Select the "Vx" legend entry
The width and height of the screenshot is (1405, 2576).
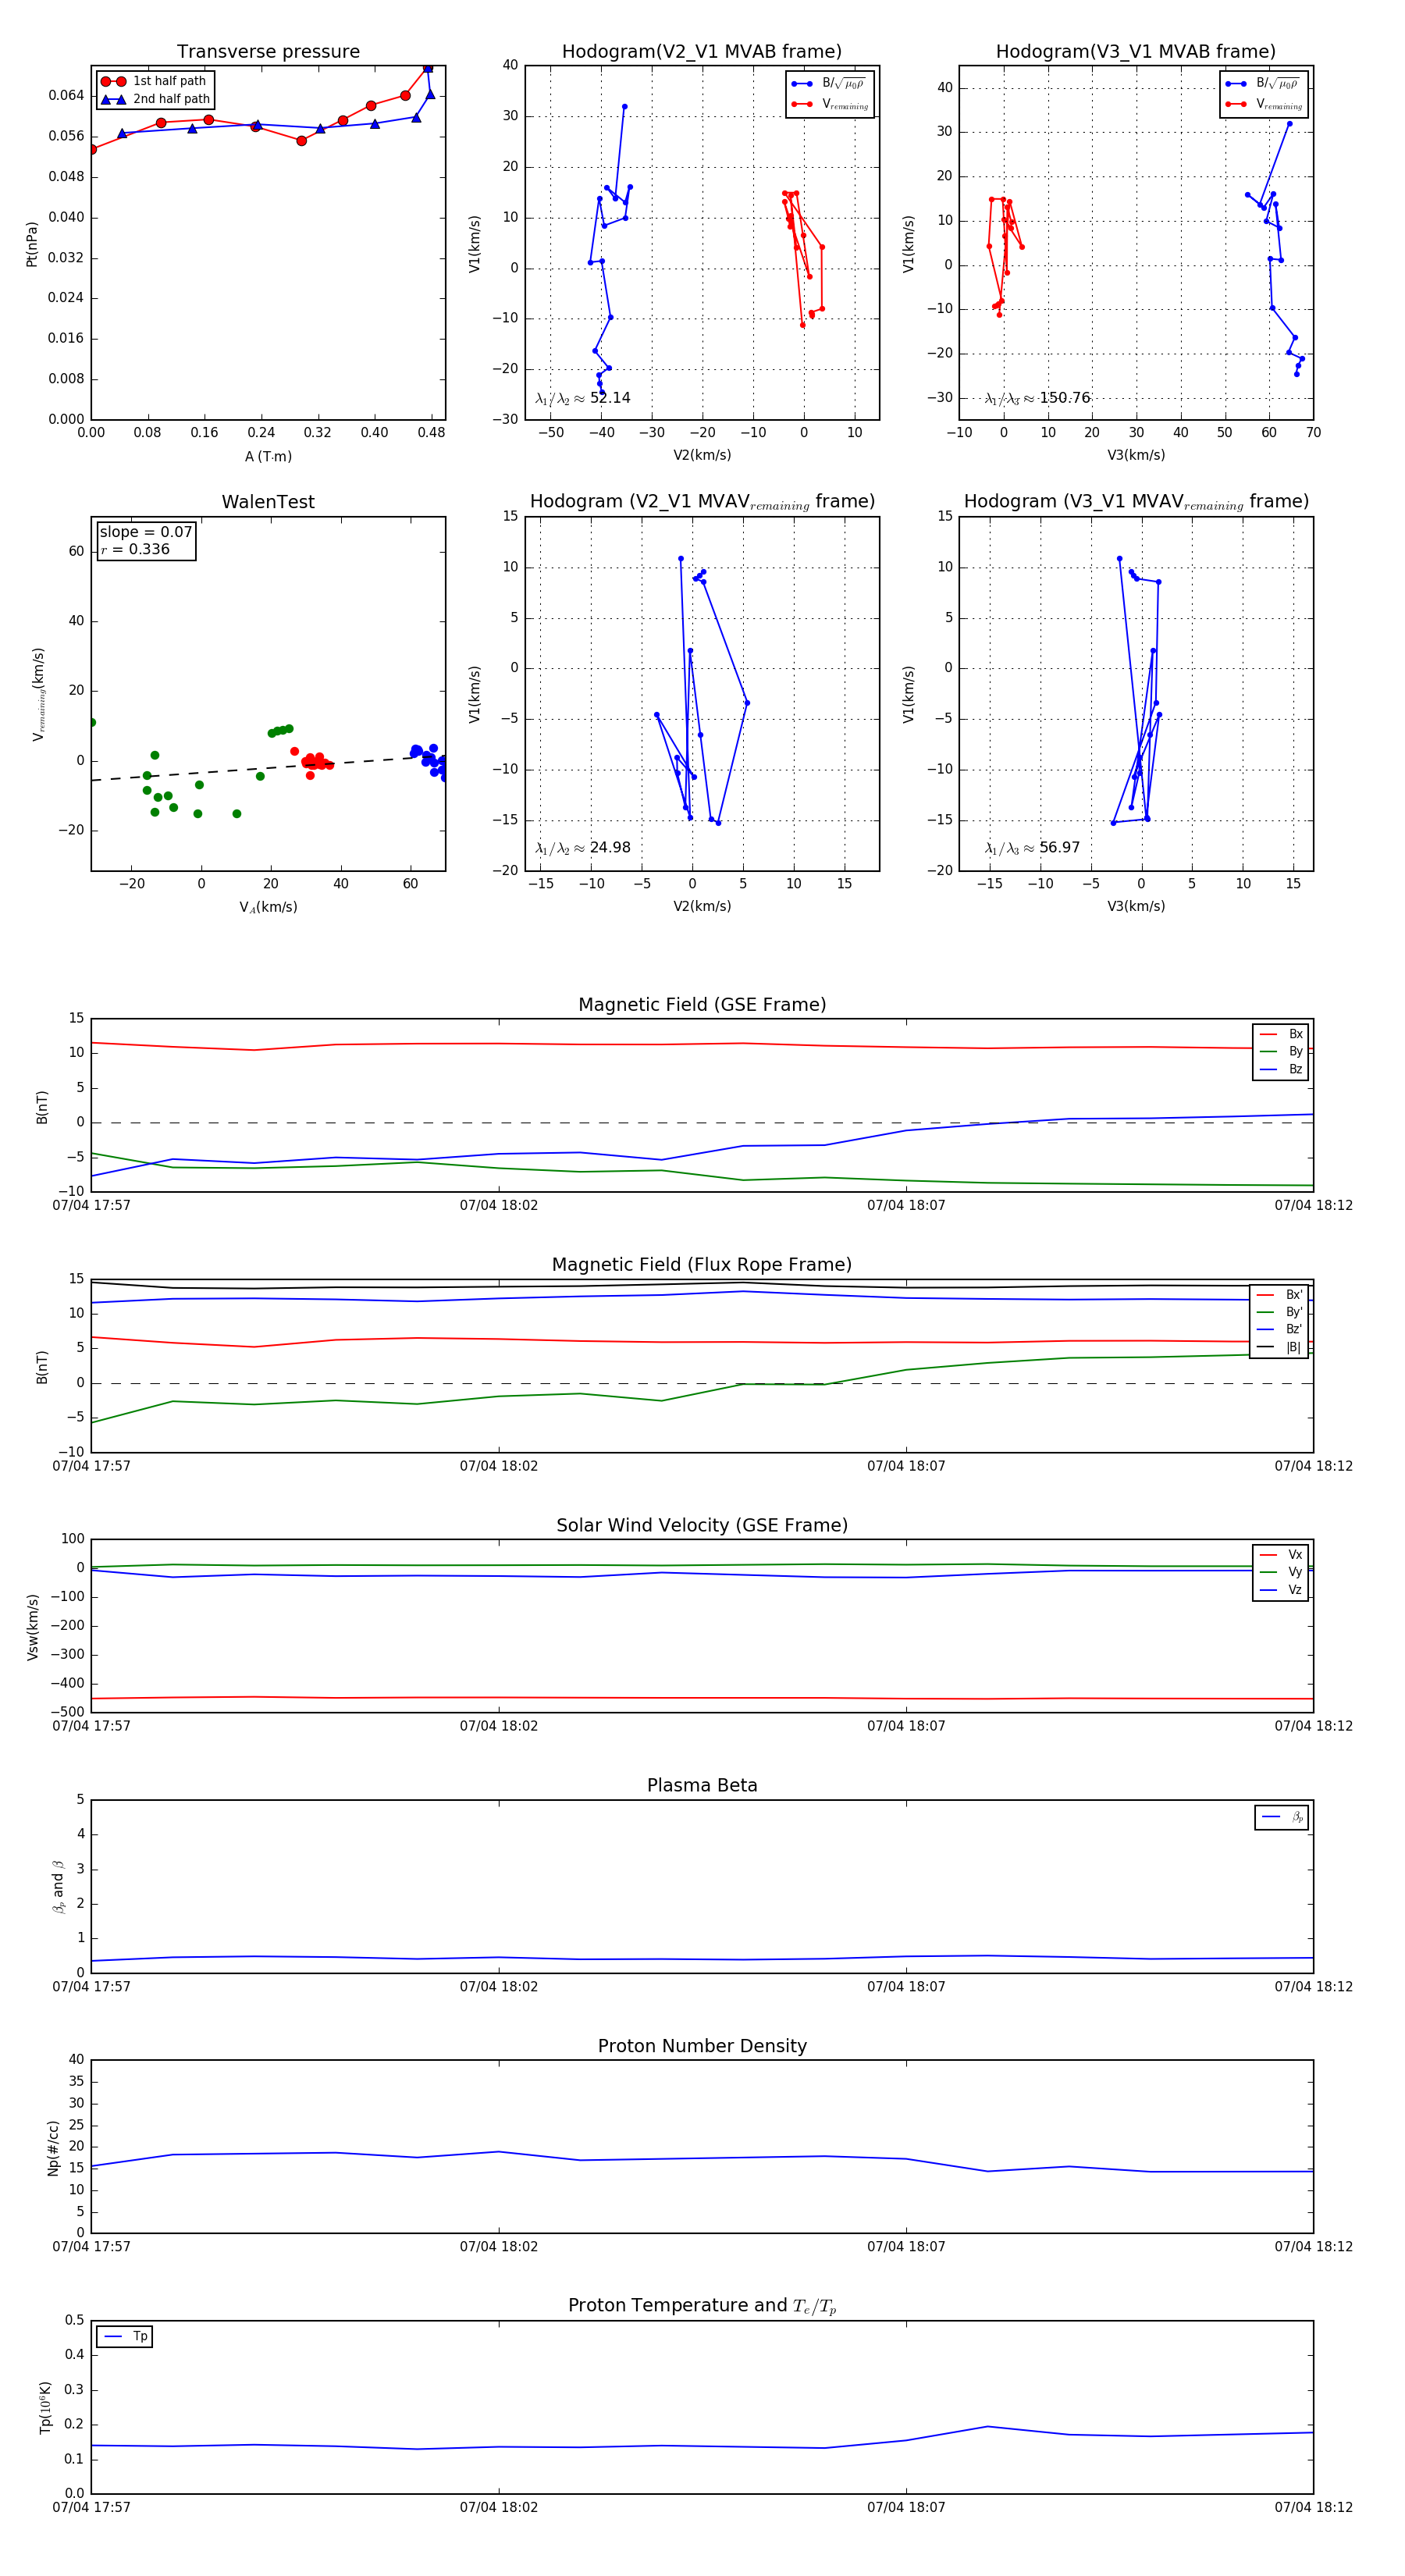[x=1281, y=1554]
